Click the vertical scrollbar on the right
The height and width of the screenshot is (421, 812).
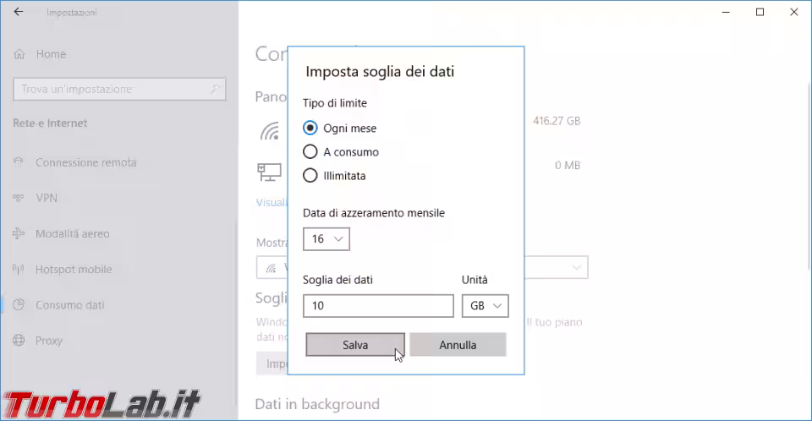(809, 176)
